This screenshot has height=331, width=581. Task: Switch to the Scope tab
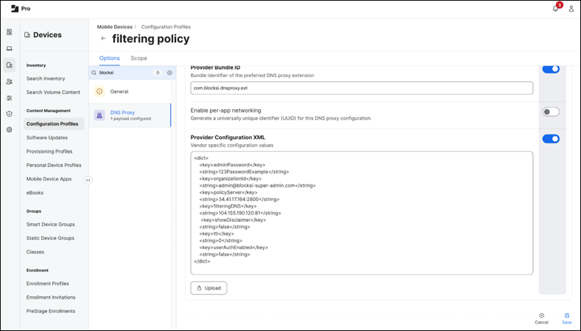[138, 58]
